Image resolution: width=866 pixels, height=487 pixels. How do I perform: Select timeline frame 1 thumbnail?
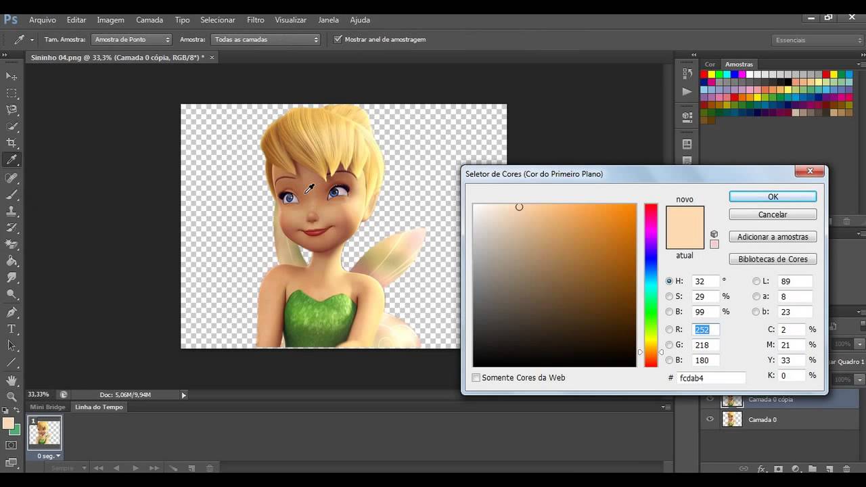tap(45, 432)
